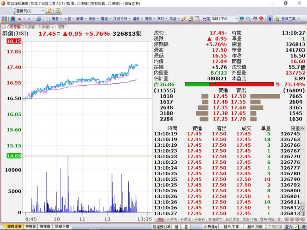Click the export arrow icon beside printer

pyautogui.click(x=45, y=19)
